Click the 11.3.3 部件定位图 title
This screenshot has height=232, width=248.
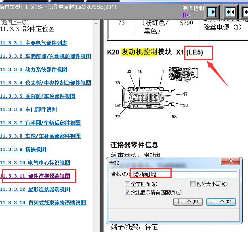coord(27,29)
